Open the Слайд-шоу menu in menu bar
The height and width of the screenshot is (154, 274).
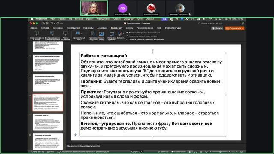[129, 19]
